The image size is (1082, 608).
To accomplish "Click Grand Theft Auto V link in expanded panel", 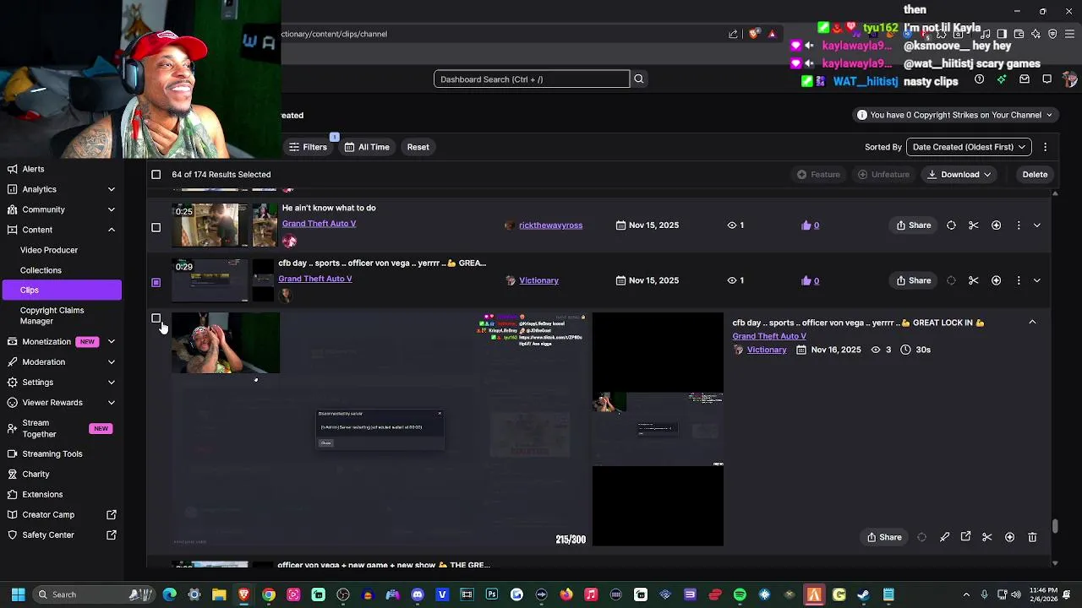I will pyautogui.click(x=769, y=336).
